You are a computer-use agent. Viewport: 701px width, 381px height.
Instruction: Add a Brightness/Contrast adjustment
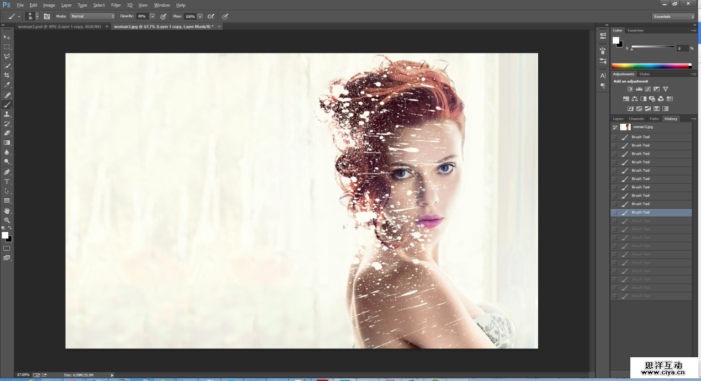(630, 89)
